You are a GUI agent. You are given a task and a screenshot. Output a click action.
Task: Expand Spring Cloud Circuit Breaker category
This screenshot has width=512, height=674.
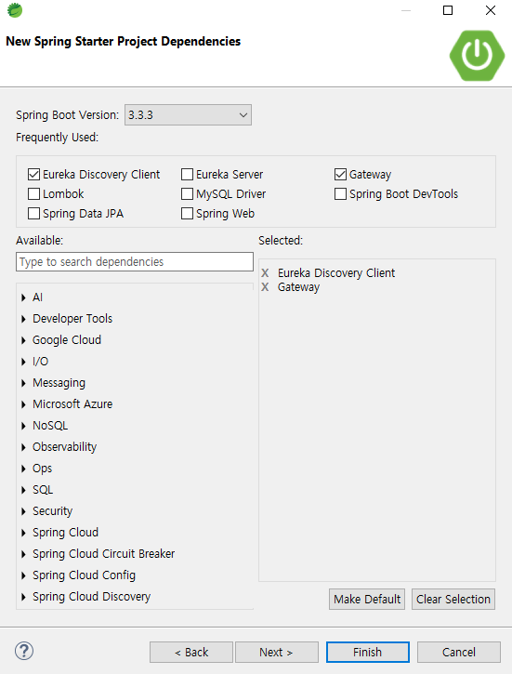23,554
